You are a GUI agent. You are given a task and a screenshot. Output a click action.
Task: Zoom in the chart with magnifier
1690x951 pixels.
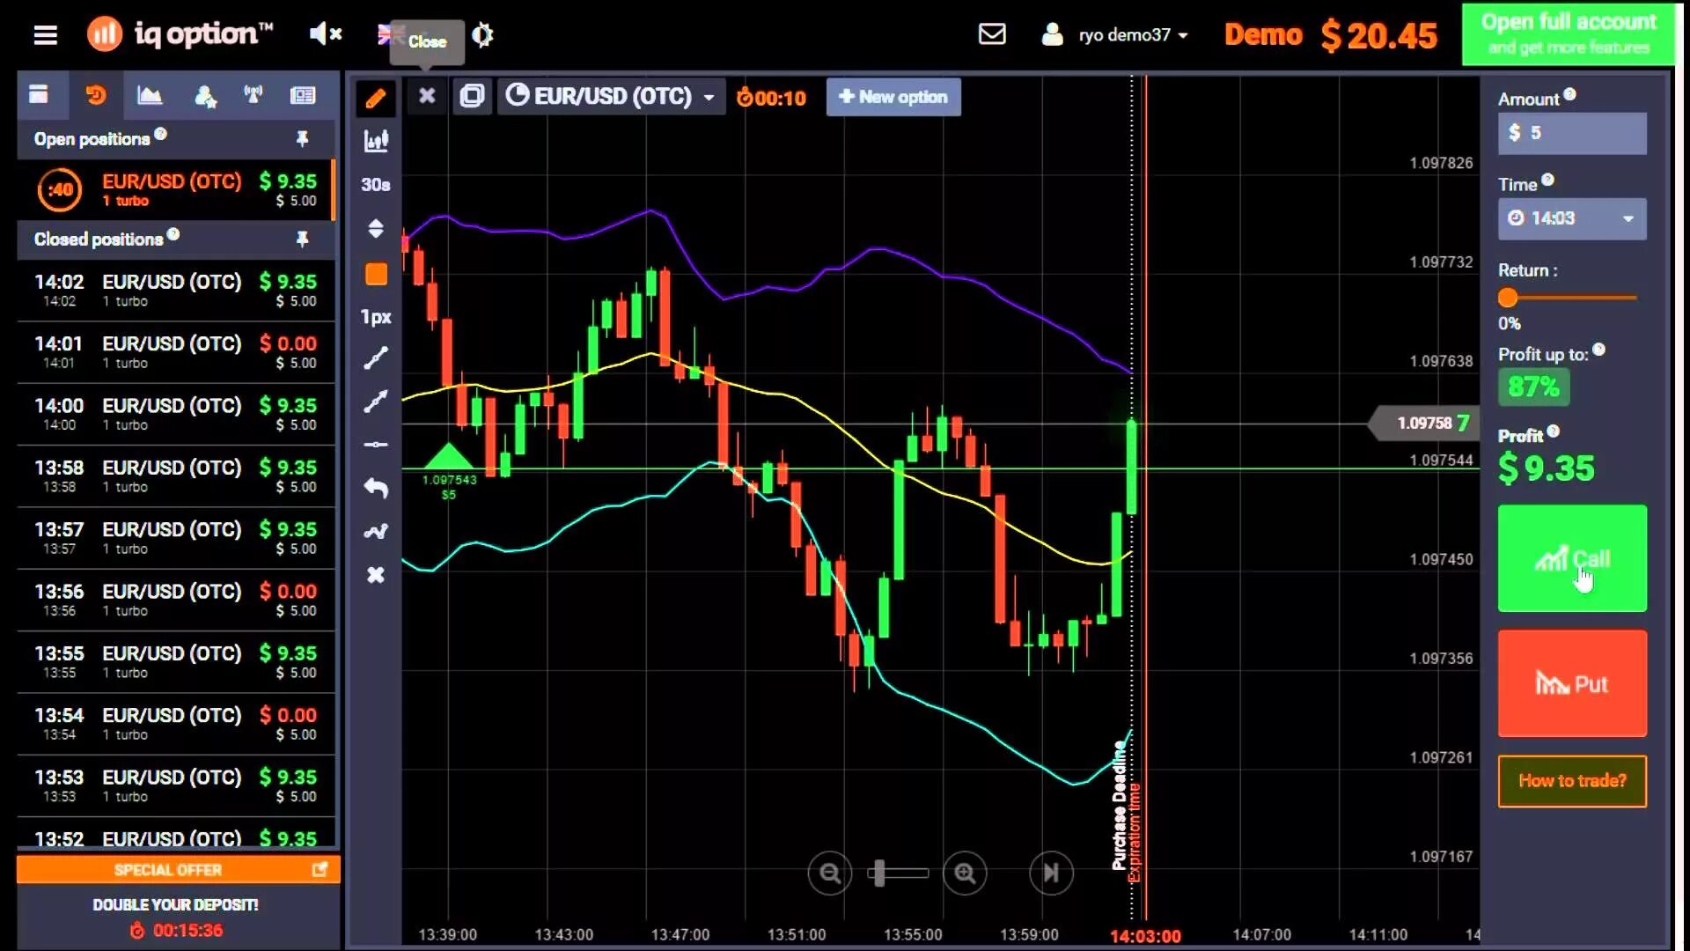point(965,874)
